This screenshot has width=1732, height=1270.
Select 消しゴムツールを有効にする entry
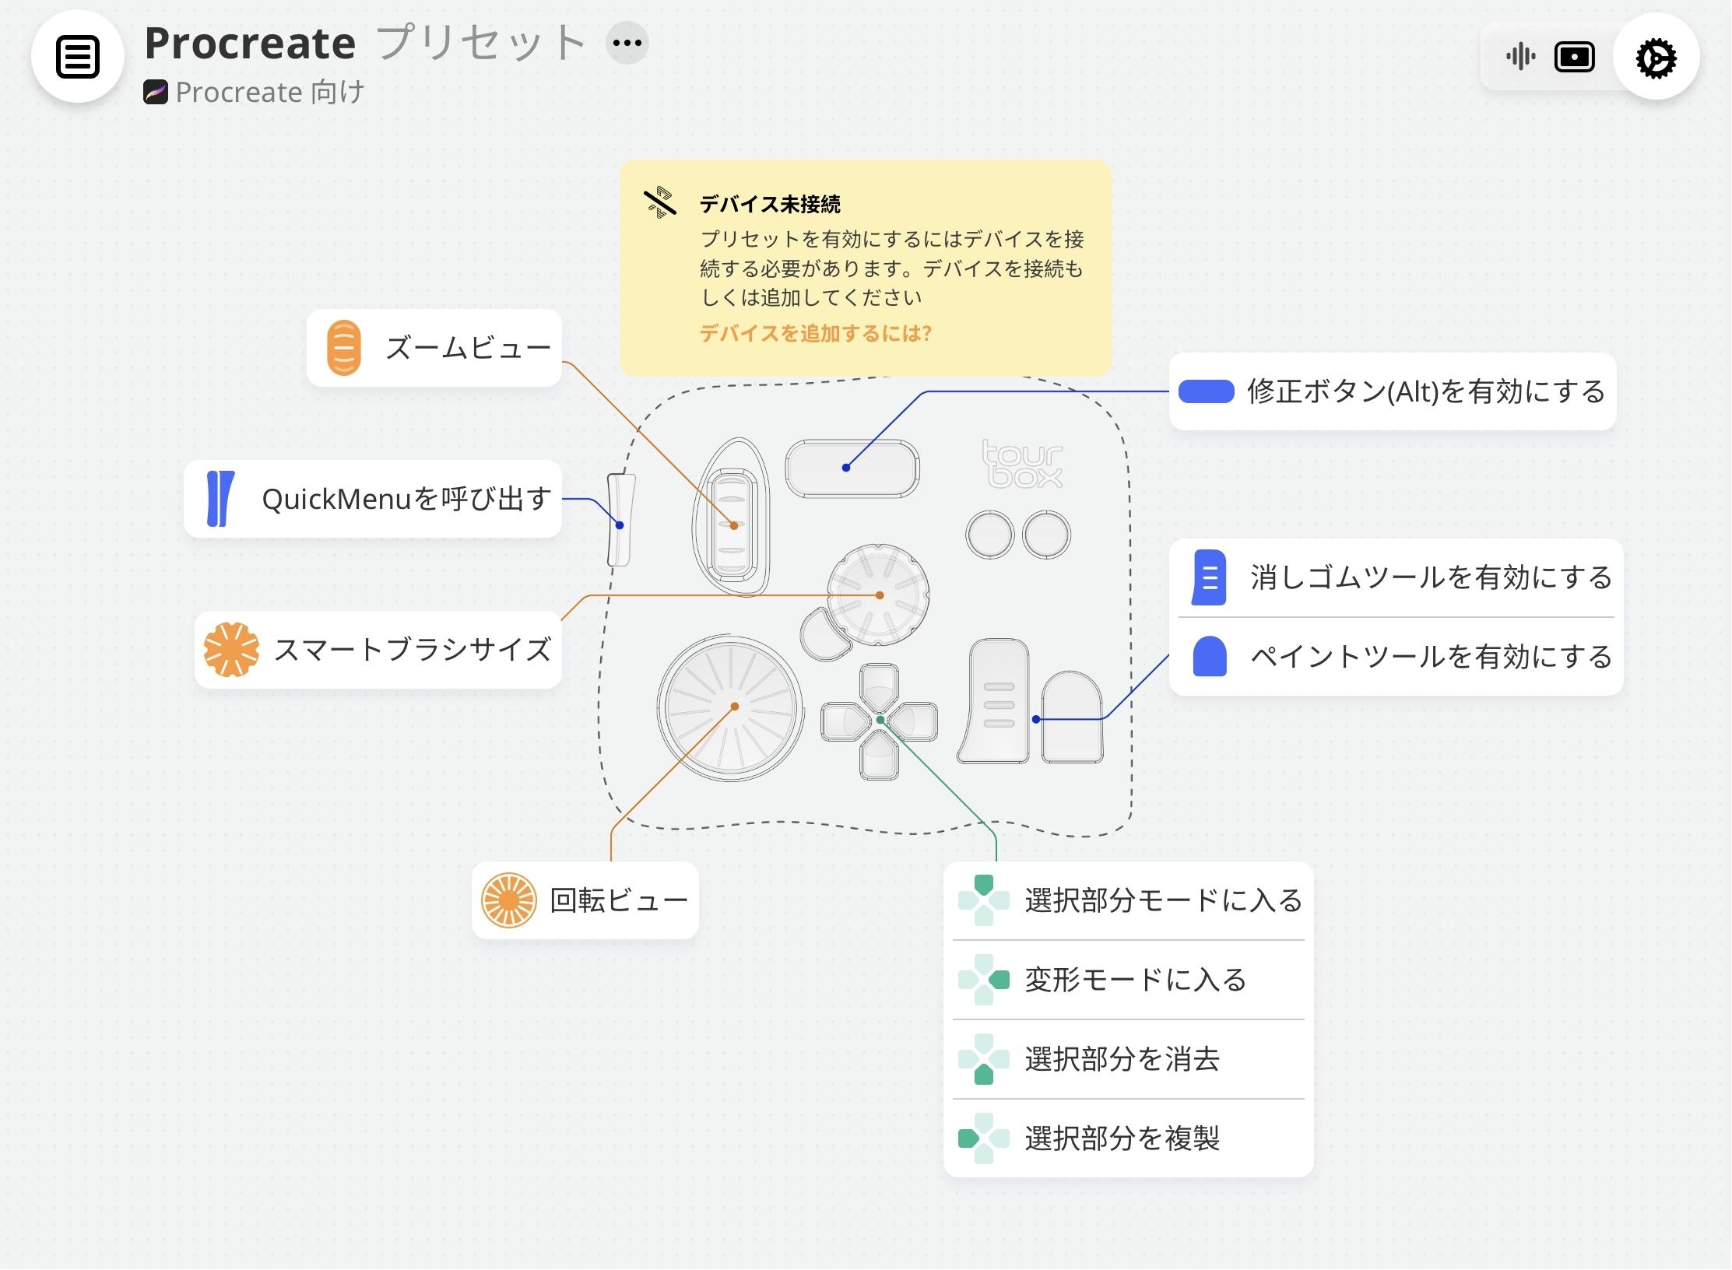pos(1396,577)
